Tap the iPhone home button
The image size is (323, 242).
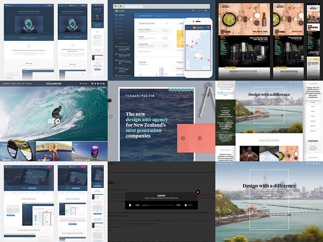coord(198,74)
